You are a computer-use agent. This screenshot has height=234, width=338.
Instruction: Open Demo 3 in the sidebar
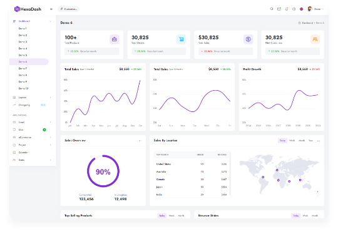click(23, 41)
